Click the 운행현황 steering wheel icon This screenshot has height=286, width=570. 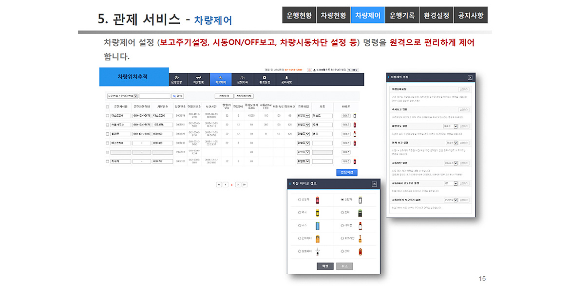point(176,77)
